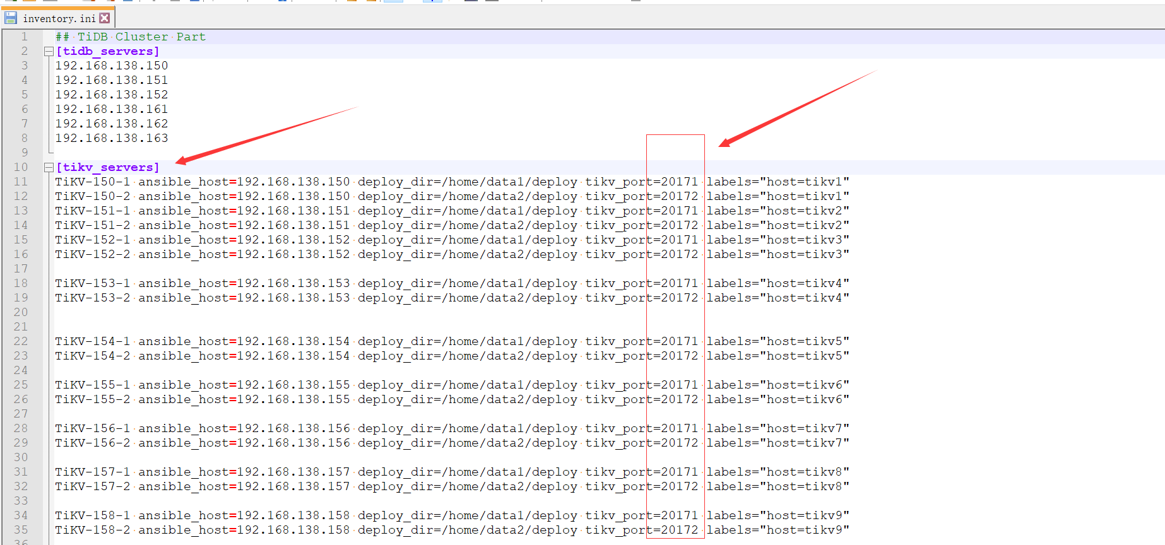Click the TiKV-153-1 host alias
Viewport: 1165px width, 545px height.
coord(93,283)
